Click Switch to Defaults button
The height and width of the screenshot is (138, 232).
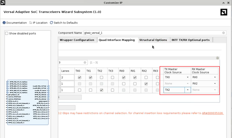[x=64, y=23]
